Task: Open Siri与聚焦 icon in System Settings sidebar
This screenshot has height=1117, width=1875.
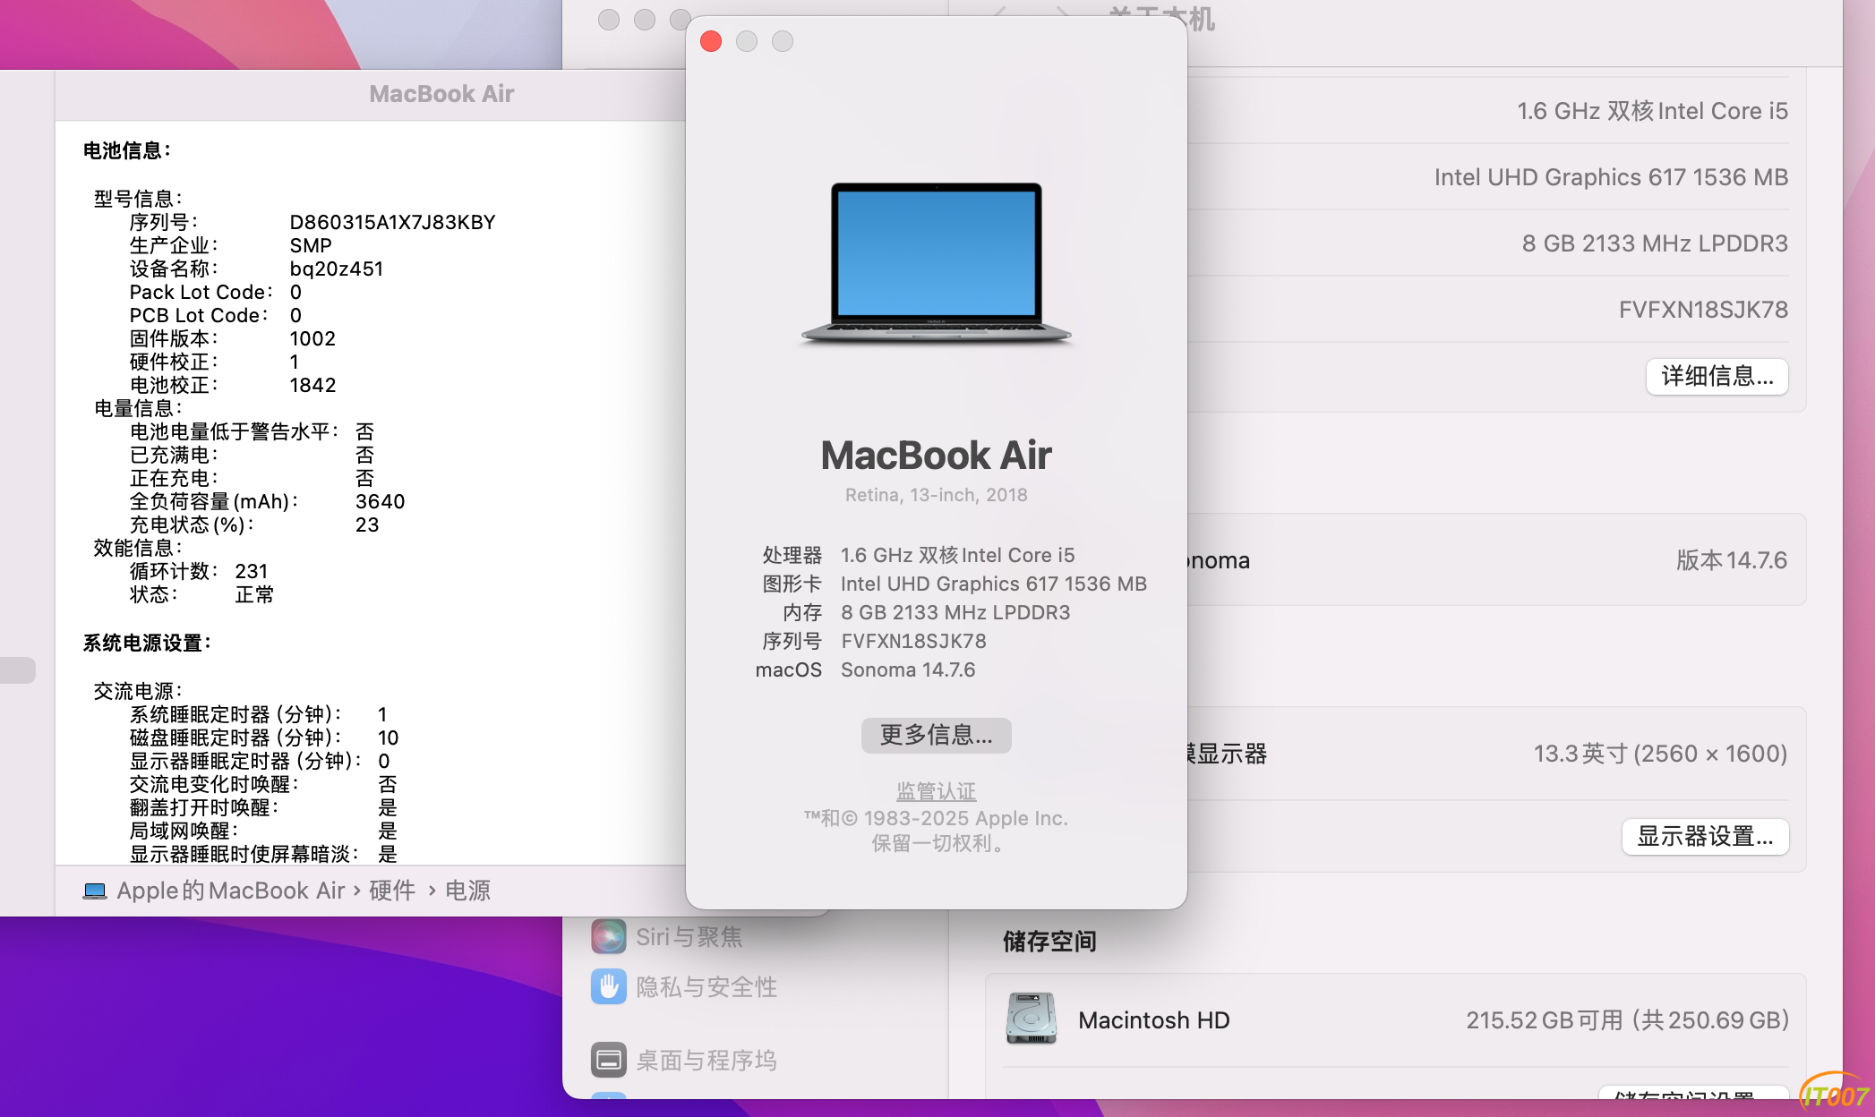Action: 609,937
